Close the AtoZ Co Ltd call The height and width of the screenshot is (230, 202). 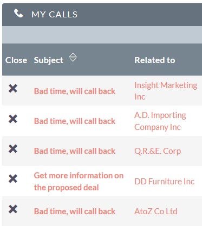[x=13, y=209]
